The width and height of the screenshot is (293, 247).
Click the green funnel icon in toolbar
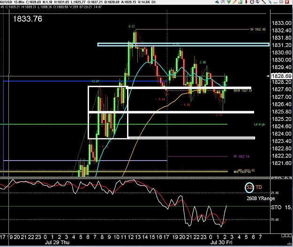[x=229, y=2]
